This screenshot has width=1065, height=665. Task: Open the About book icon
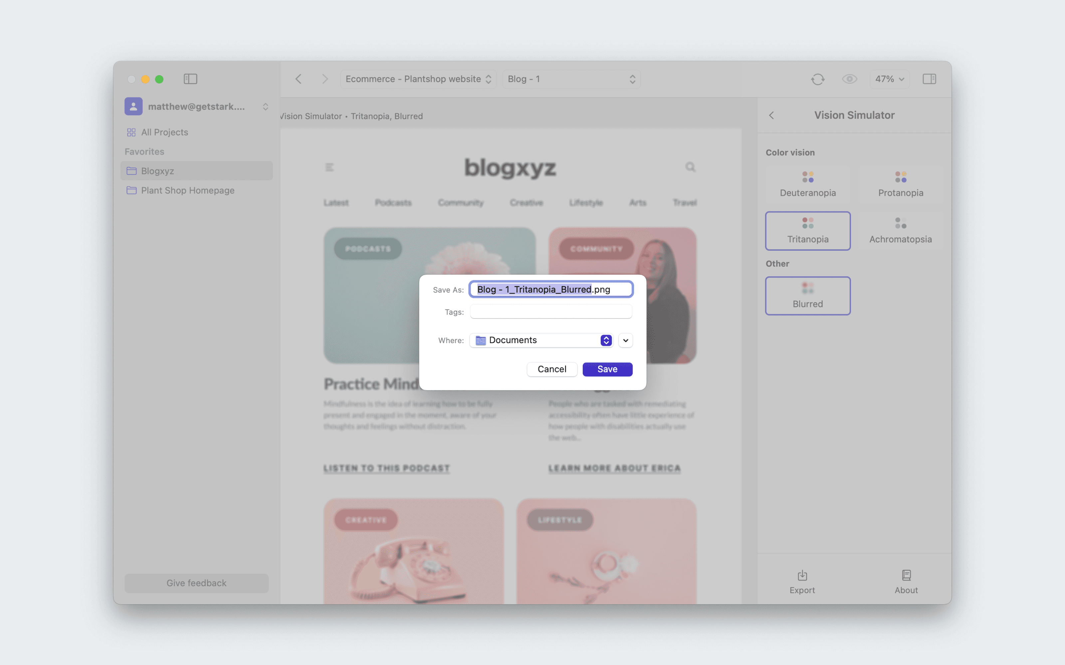coord(906,582)
